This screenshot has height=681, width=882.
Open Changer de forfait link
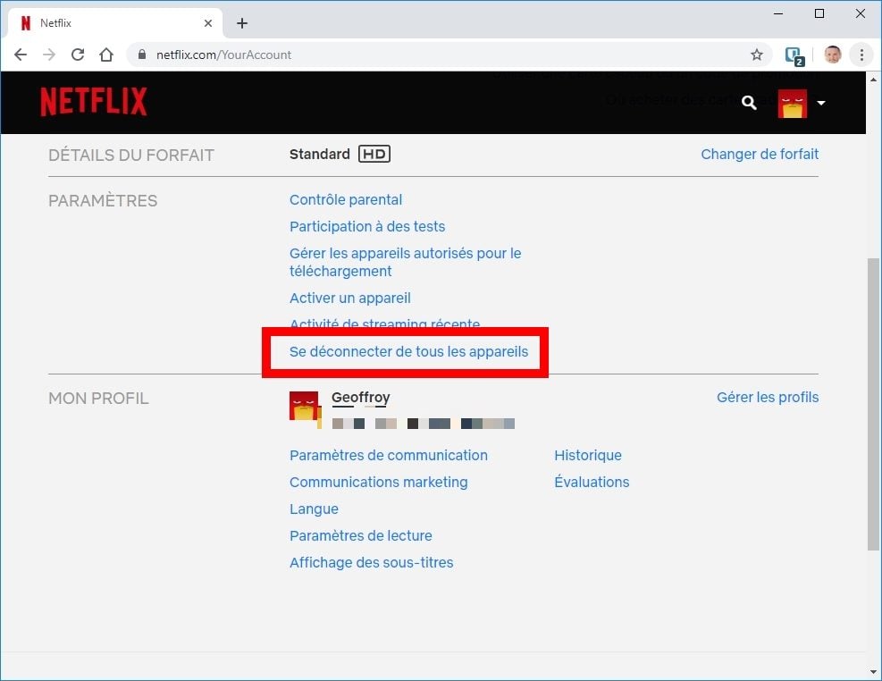760,154
